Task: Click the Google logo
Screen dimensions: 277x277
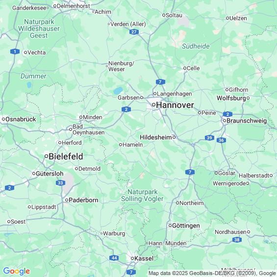Action: [x=17, y=271]
